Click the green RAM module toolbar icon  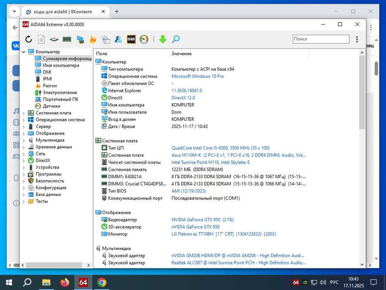tap(67, 39)
